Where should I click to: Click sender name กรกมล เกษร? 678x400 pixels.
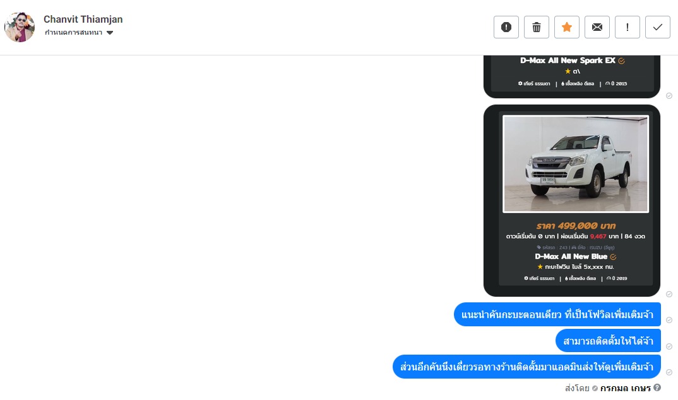tap(625, 388)
